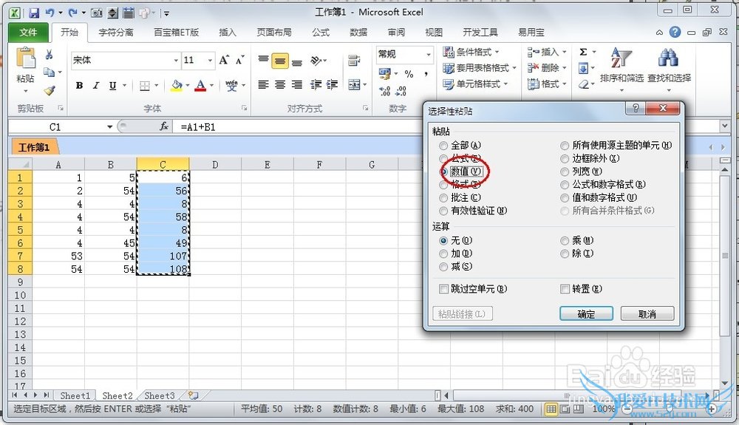The image size is (739, 425).
Task: Select the 加(D) operation radio
Action: (443, 254)
